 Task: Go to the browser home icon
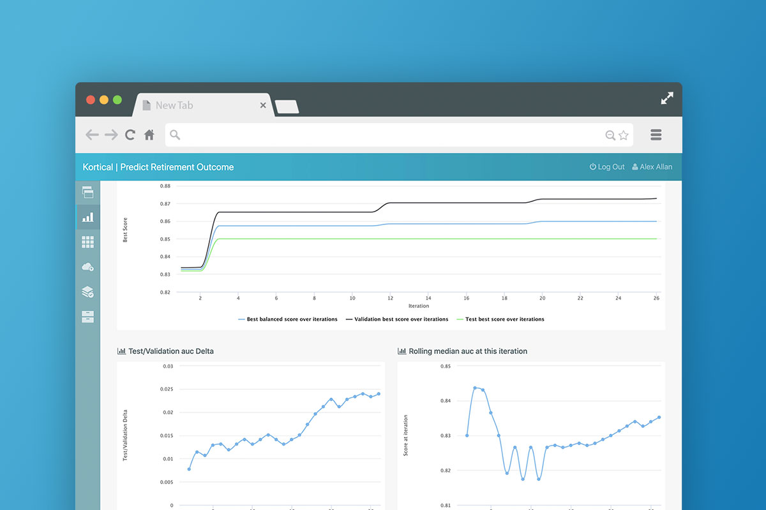coord(149,135)
